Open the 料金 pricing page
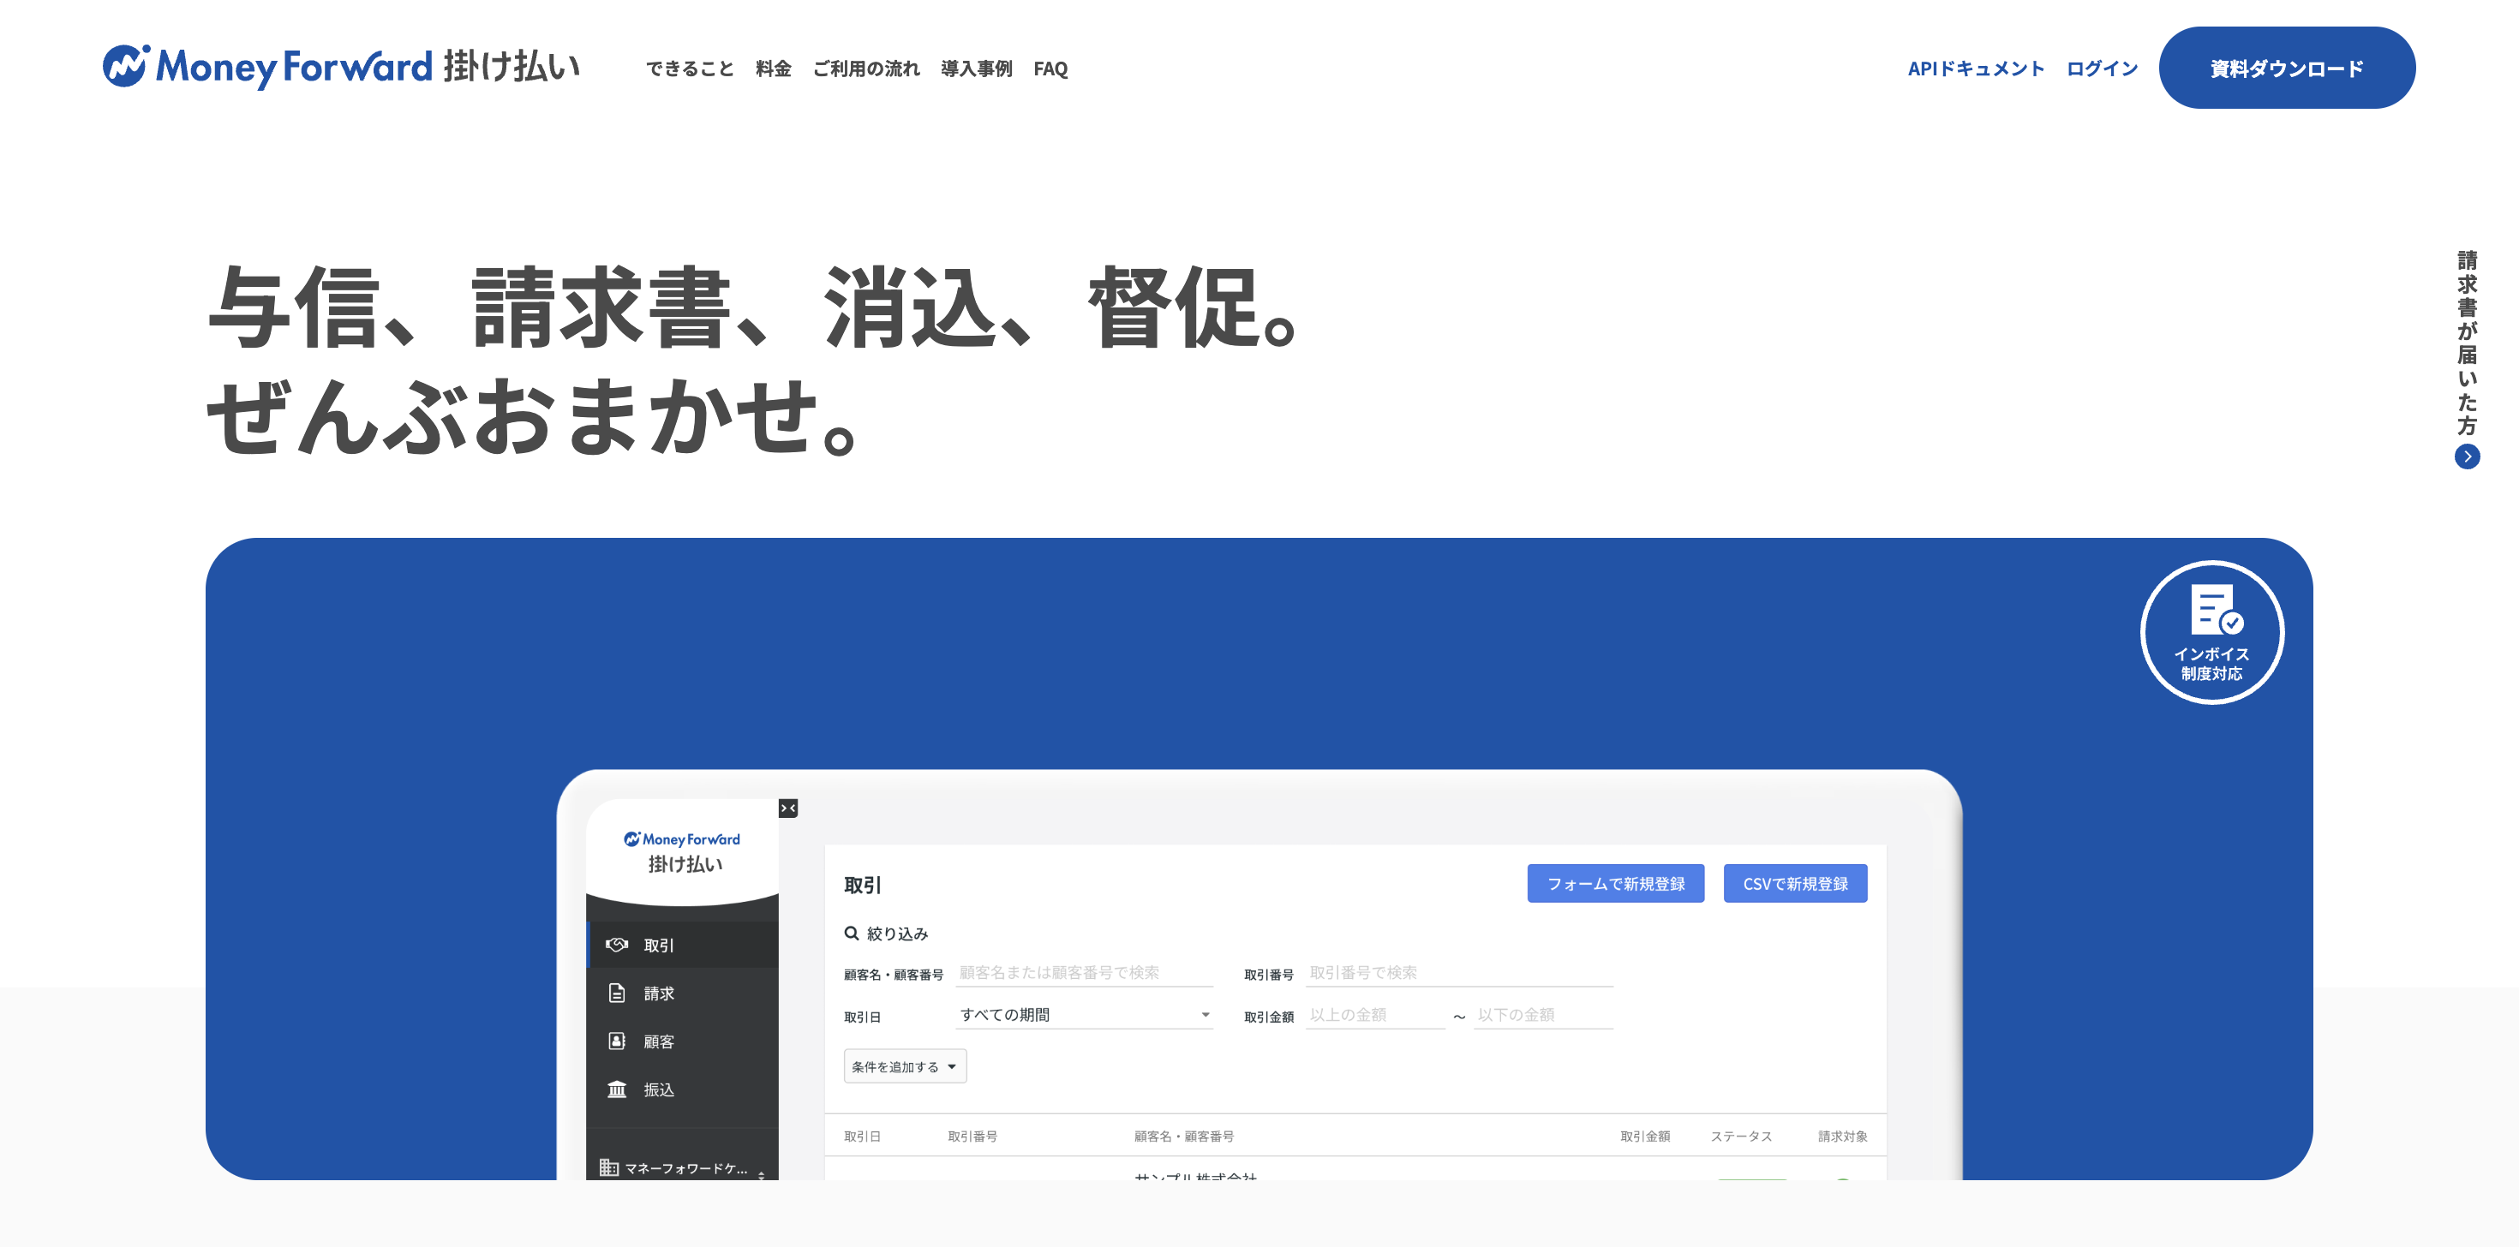The image size is (2519, 1247). click(773, 69)
